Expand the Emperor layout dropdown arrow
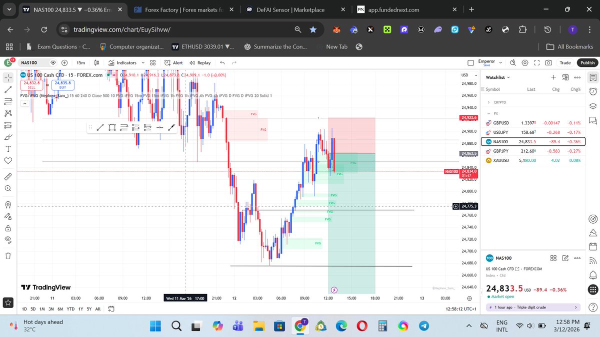Viewport: 600px width, 337px height. pos(501,63)
